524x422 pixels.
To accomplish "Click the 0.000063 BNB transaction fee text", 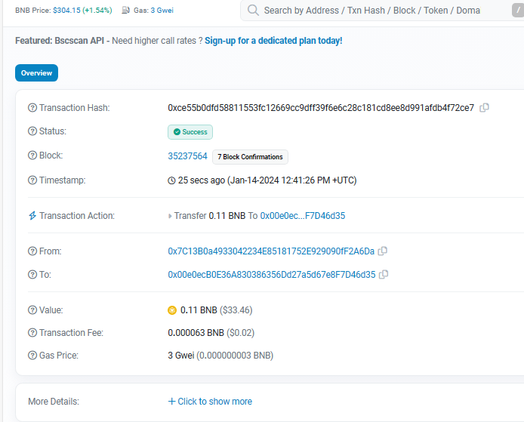I will (x=196, y=333).
